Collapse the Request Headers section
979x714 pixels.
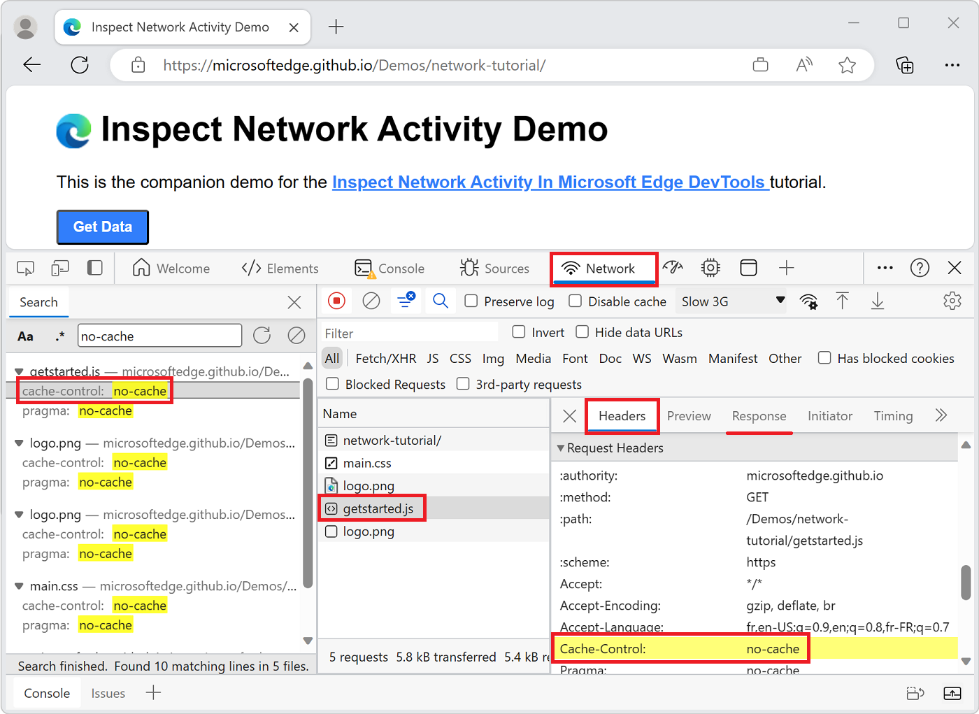pos(562,448)
